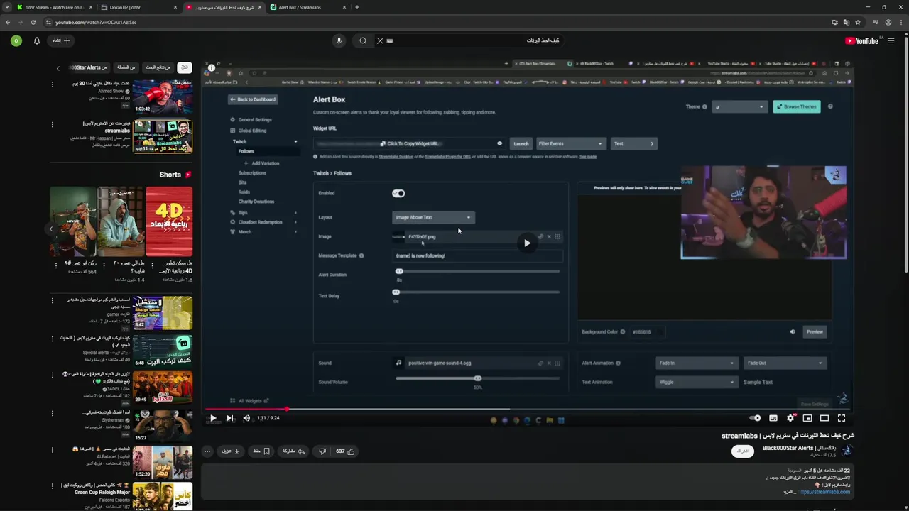This screenshot has width=909, height=511.
Task: Toggle autoplay switch in player
Action: [756, 418]
